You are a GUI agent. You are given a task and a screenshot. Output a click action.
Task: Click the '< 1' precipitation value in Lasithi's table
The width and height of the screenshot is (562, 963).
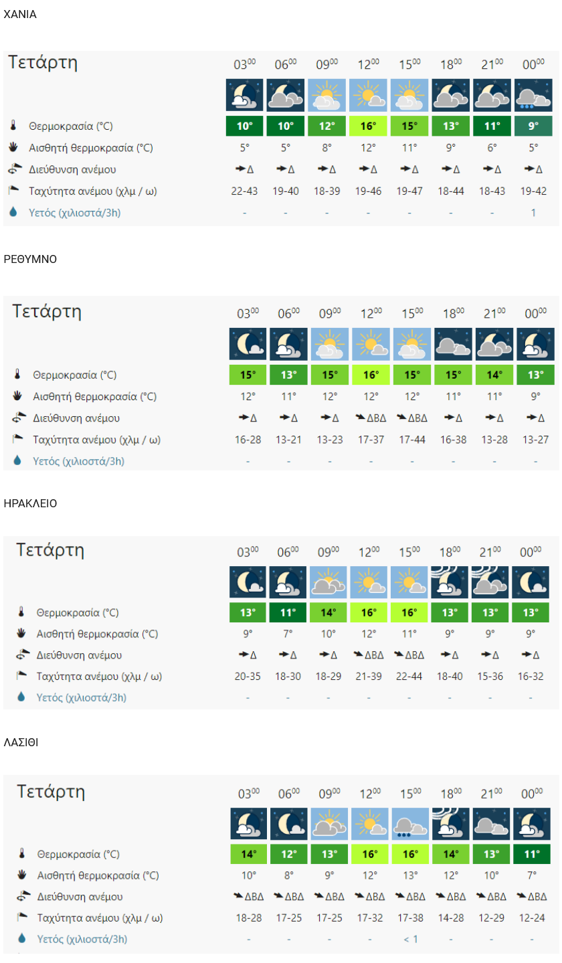[410, 939]
